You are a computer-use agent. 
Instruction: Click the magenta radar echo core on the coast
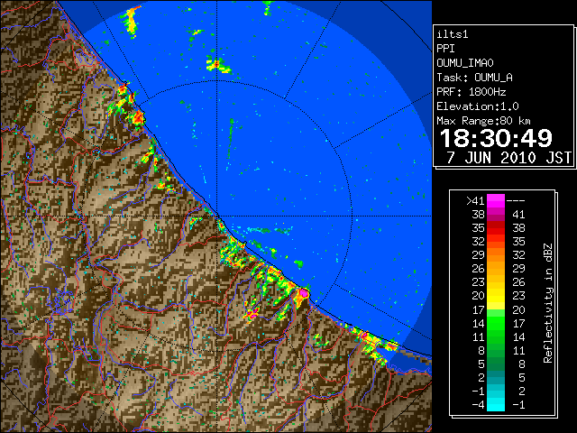coord(304,293)
